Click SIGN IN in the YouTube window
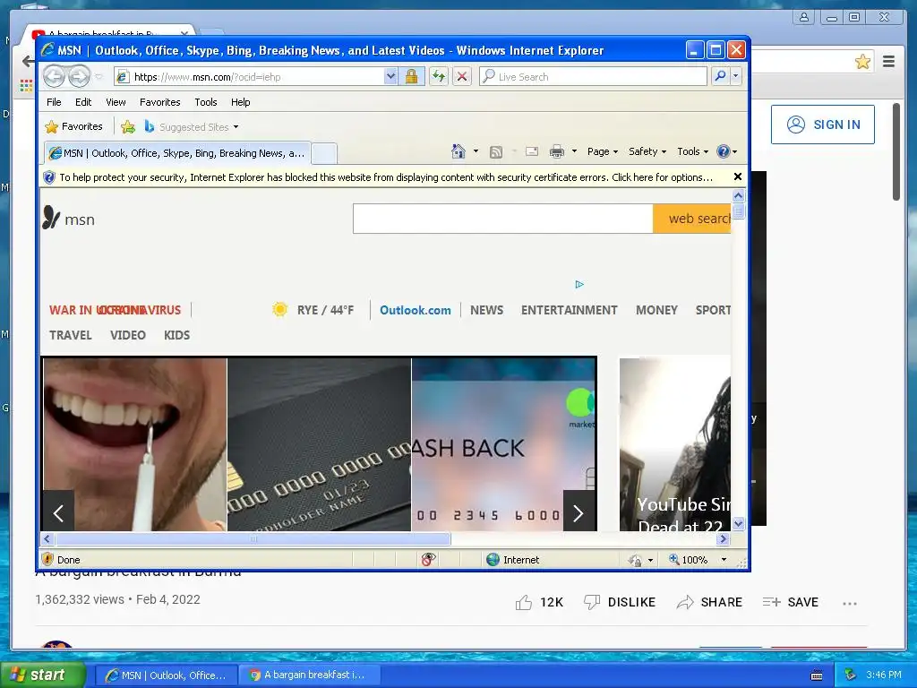Viewport: 917px width, 688px height. click(822, 125)
